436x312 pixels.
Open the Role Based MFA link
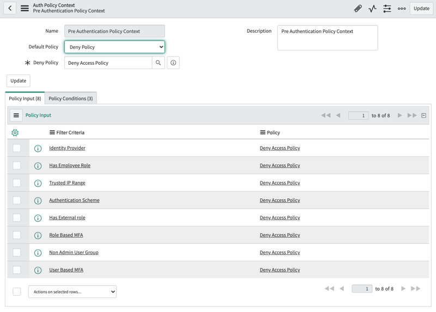[x=66, y=235]
